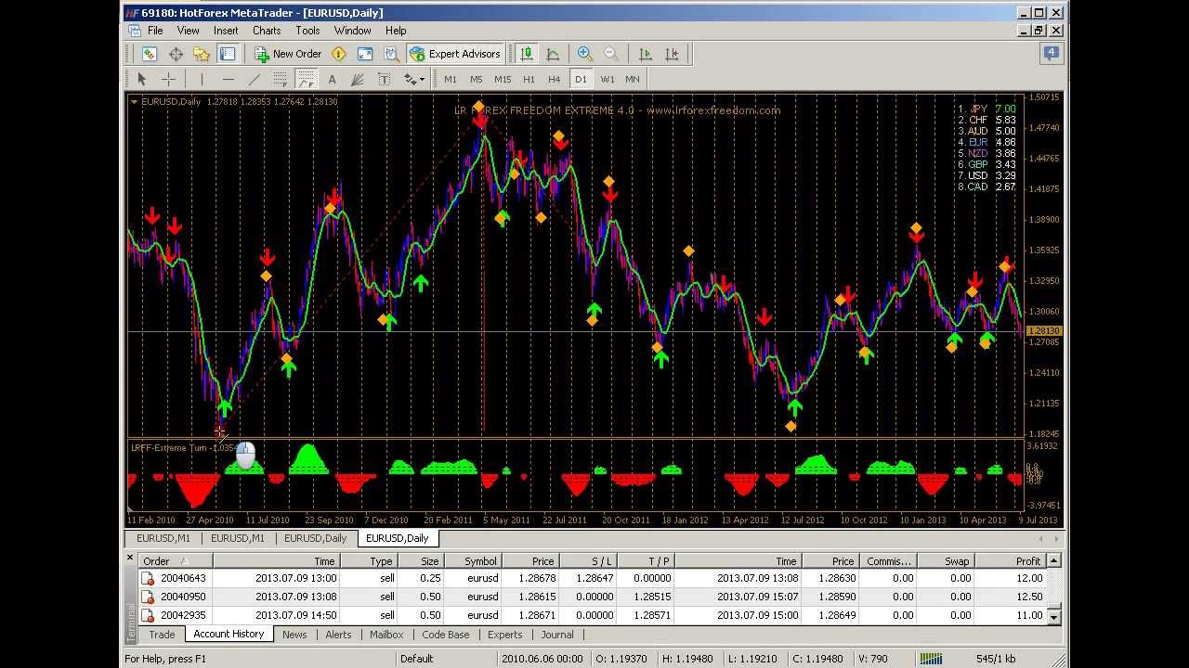Switch to the News tab
Image resolution: width=1189 pixels, height=668 pixels.
click(294, 635)
